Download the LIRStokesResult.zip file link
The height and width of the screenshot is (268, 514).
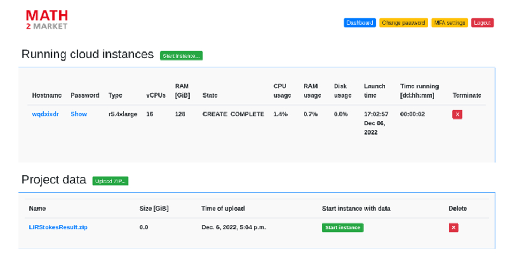pos(58,227)
